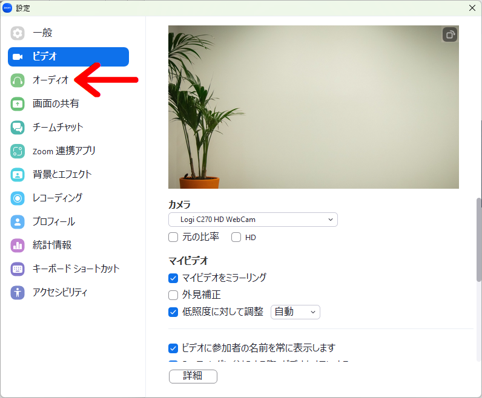Viewport: 482px width, 398px height.
Task: View 統計情報 section
Action: pyautogui.click(x=68, y=246)
